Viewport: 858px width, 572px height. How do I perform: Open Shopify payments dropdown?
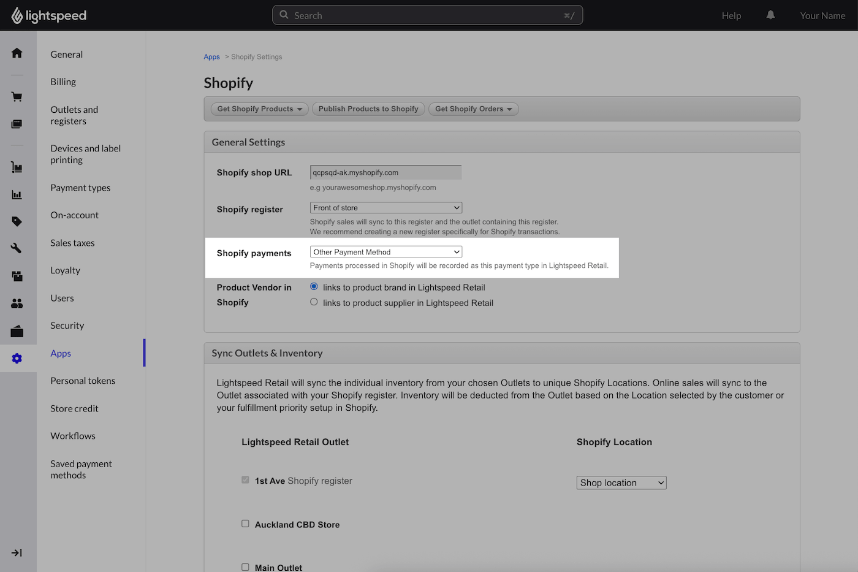coord(386,252)
